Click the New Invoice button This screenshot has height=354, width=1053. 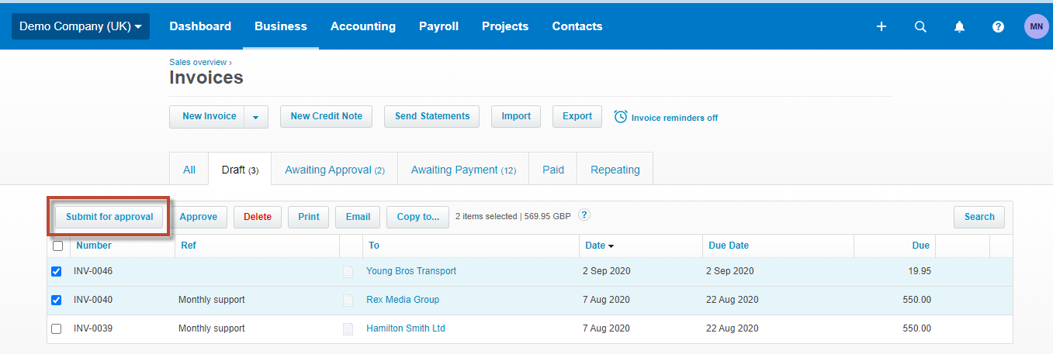[x=209, y=117]
